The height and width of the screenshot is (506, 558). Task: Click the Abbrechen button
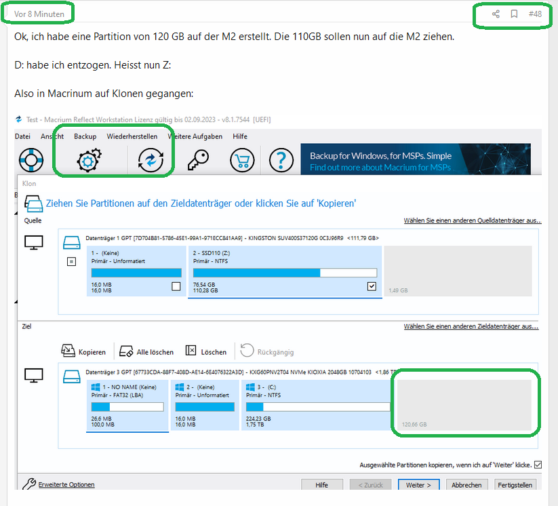466,485
